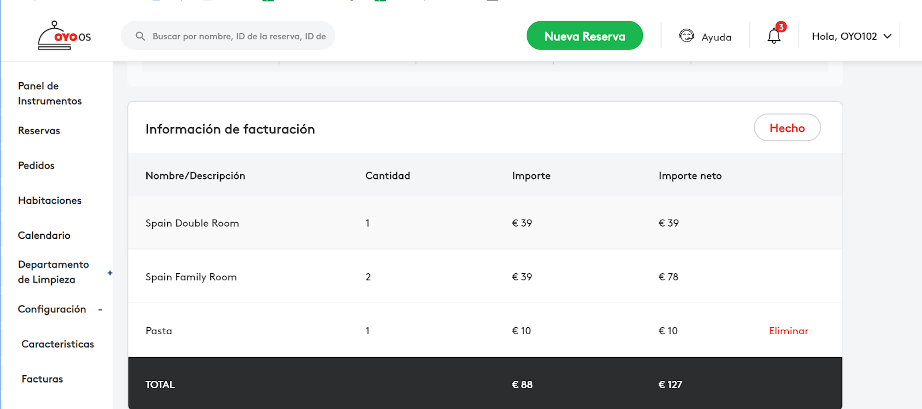Go to Panel de Instrumentos
The image size is (922, 409).
point(50,93)
